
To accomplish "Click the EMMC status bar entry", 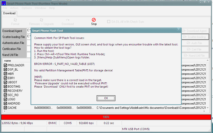I will [52, 123].
